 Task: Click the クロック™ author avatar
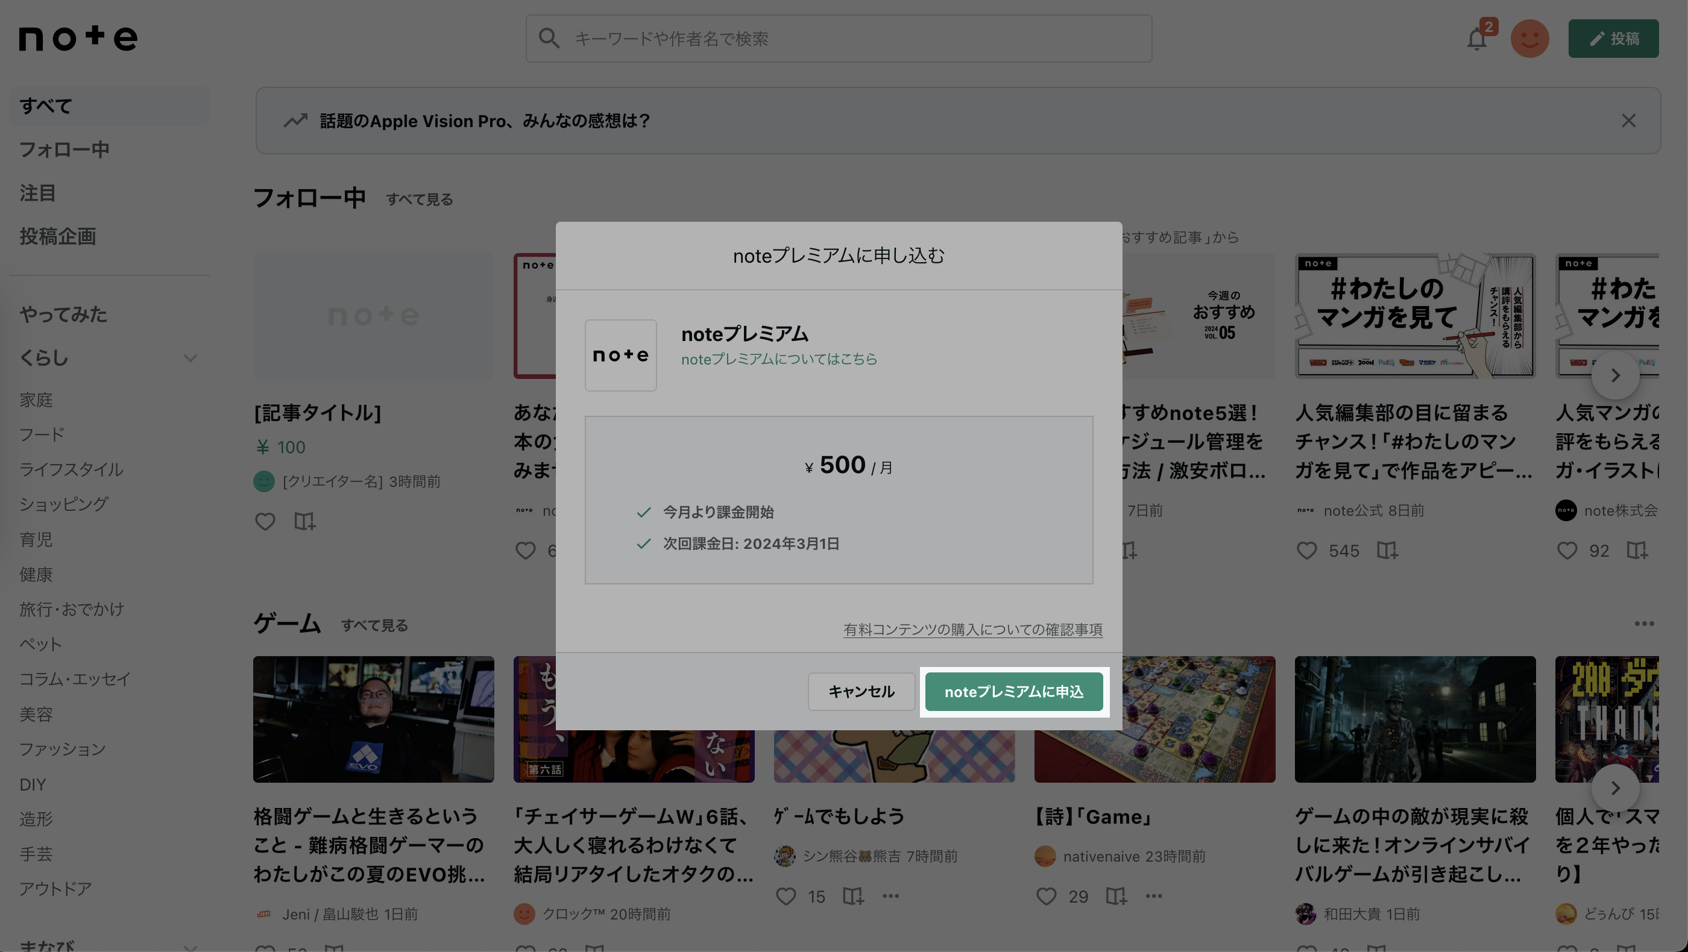tap(524, 913)
